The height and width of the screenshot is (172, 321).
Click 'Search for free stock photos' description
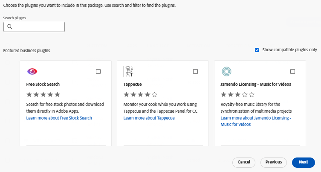click(65, 108)
